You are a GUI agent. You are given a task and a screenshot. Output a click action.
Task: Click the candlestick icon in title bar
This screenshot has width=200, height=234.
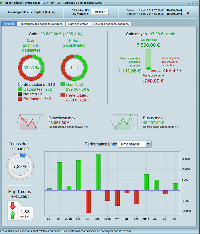[x=2, y=3]
